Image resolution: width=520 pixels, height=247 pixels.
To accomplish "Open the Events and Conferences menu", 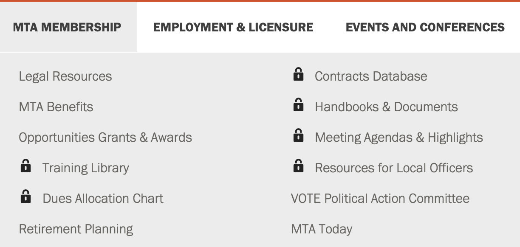I will [425, 27].
